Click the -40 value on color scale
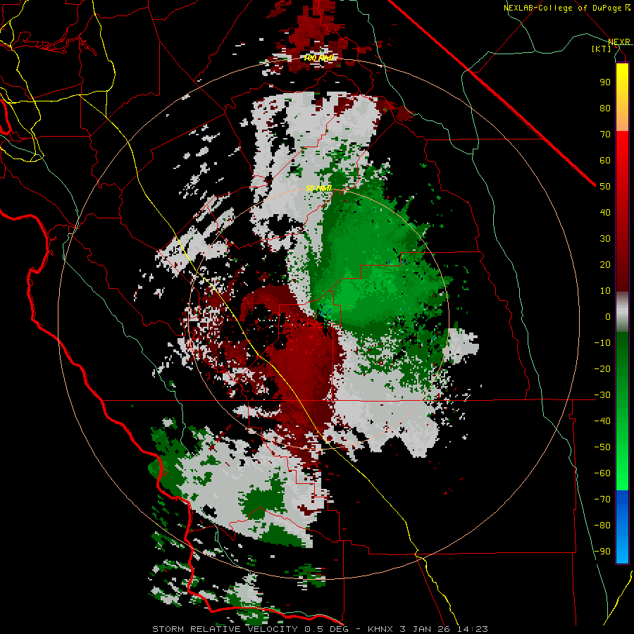The image size is (634, 634). tap(602, 421)
